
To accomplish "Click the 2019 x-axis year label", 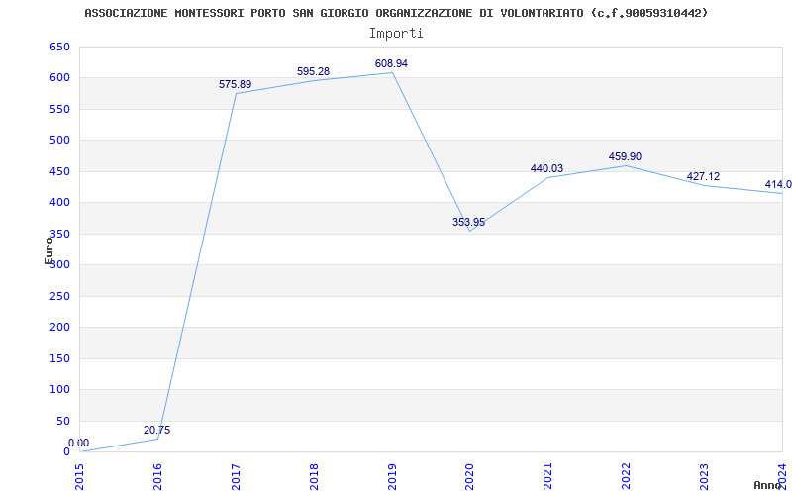I will coord(392,476).
